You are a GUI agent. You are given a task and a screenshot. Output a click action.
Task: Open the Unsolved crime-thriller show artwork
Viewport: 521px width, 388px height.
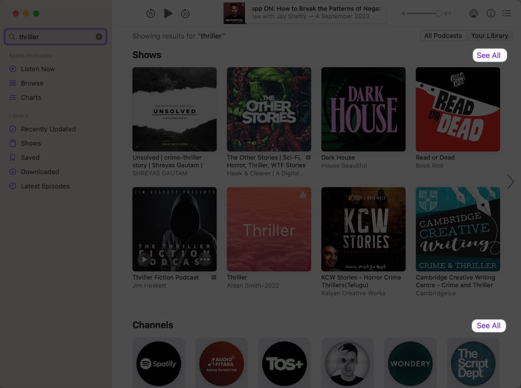click(x=175, y=109)
